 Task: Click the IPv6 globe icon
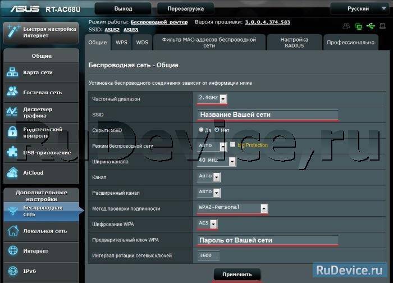tap(13, 271)
